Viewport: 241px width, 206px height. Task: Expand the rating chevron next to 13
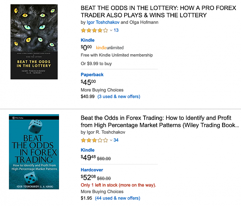click(111, 30)
